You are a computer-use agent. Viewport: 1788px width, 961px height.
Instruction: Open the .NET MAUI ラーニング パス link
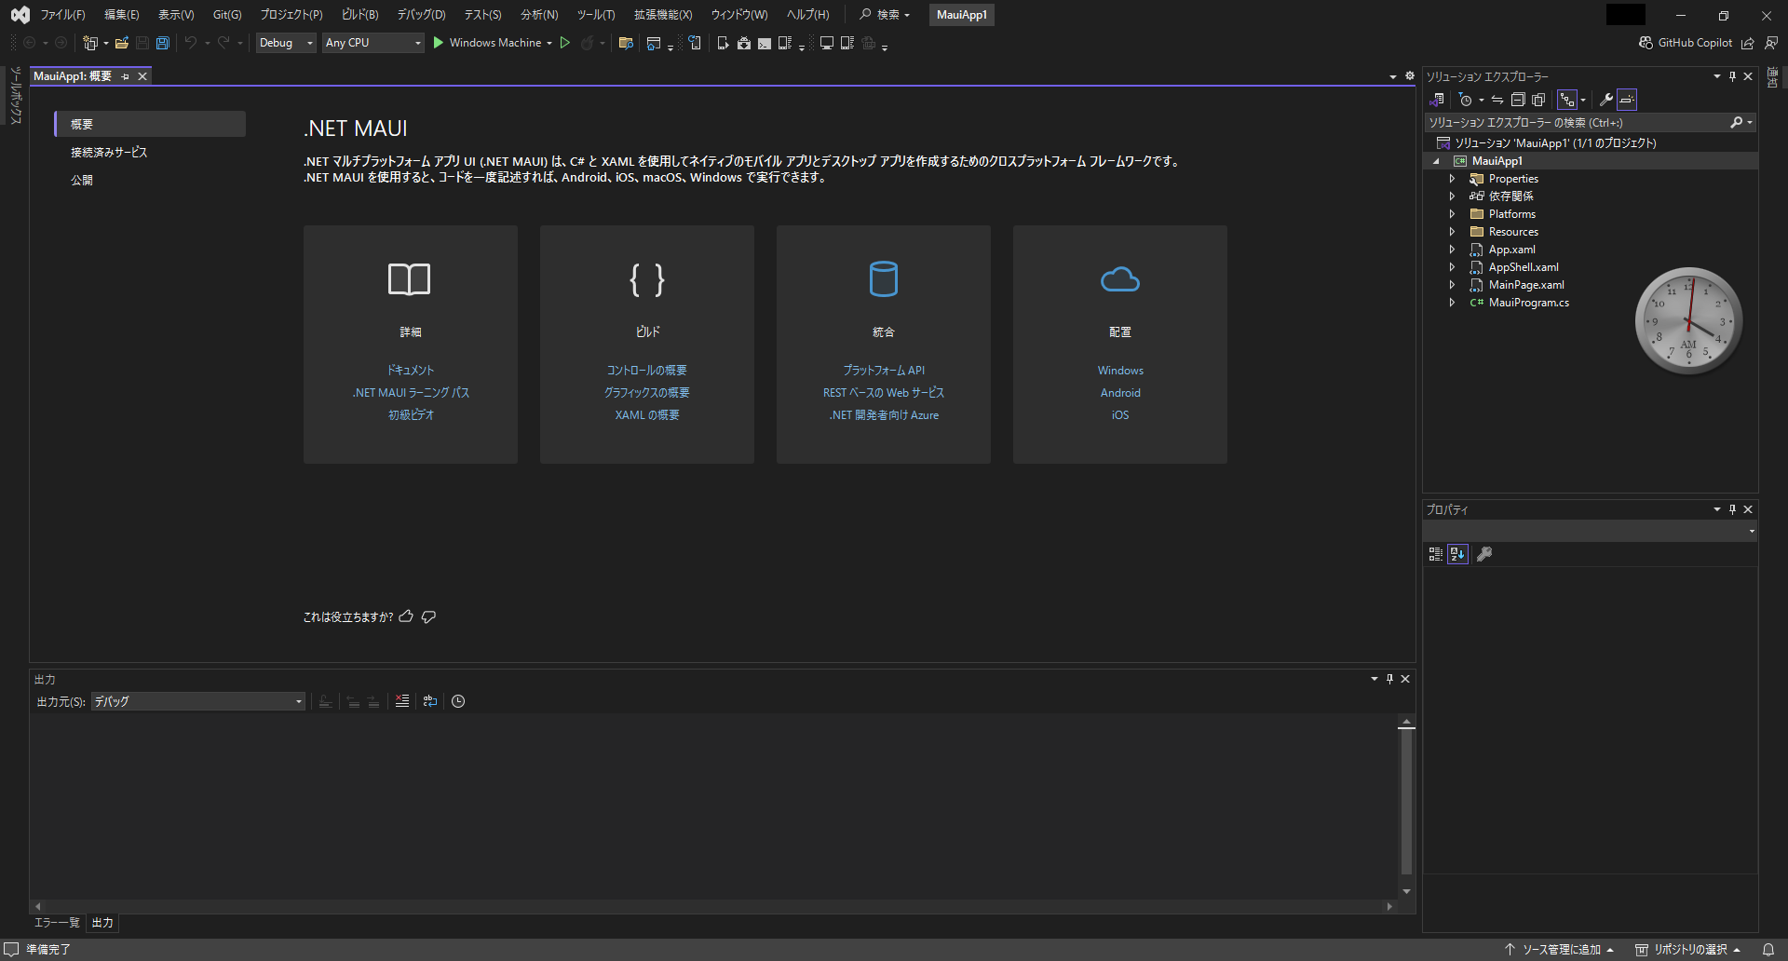pos(411,393)
